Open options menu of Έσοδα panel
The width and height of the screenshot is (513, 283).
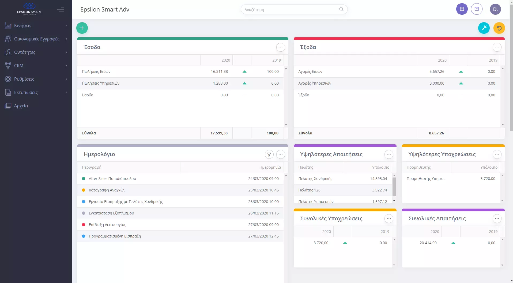tap(280, 47)
